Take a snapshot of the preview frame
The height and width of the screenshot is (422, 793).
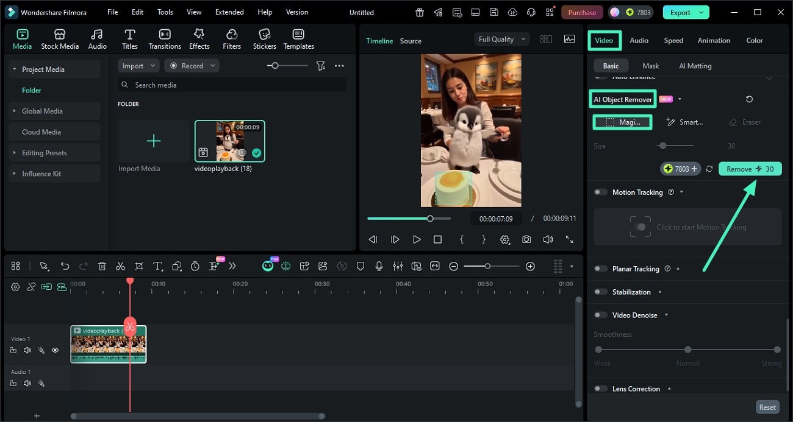coord(526,239)
